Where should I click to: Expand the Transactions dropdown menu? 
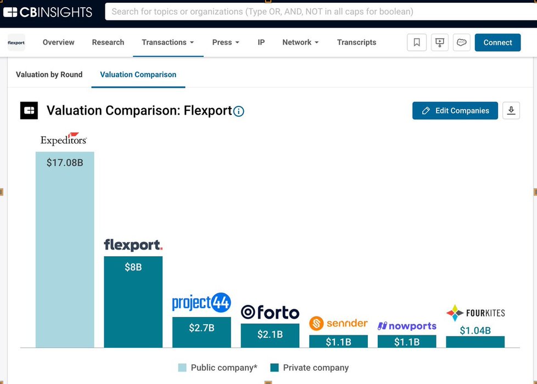(x=167, y=42)
